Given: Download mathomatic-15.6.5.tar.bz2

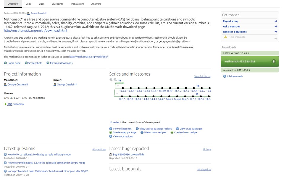Looking at the screenshot, I should 250,61.
